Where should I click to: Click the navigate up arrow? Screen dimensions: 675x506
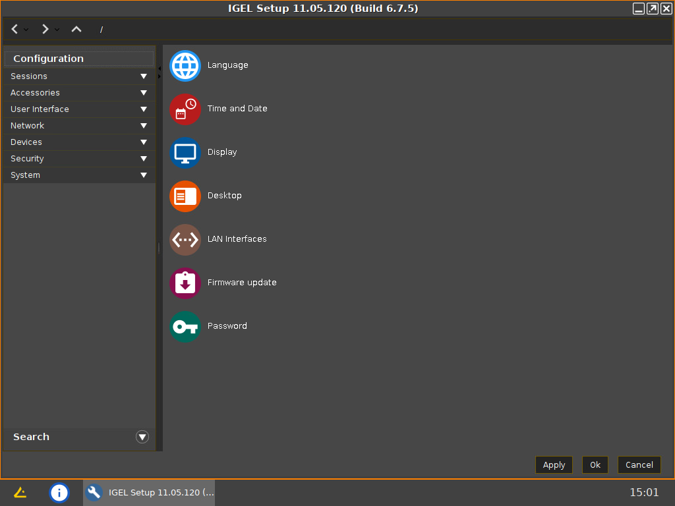click(76, 29)
